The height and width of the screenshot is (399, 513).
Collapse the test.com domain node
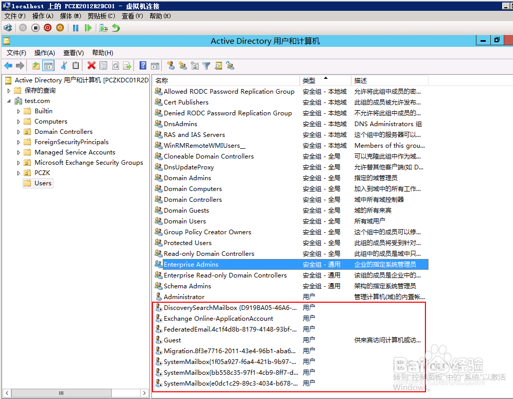point(9,101)
